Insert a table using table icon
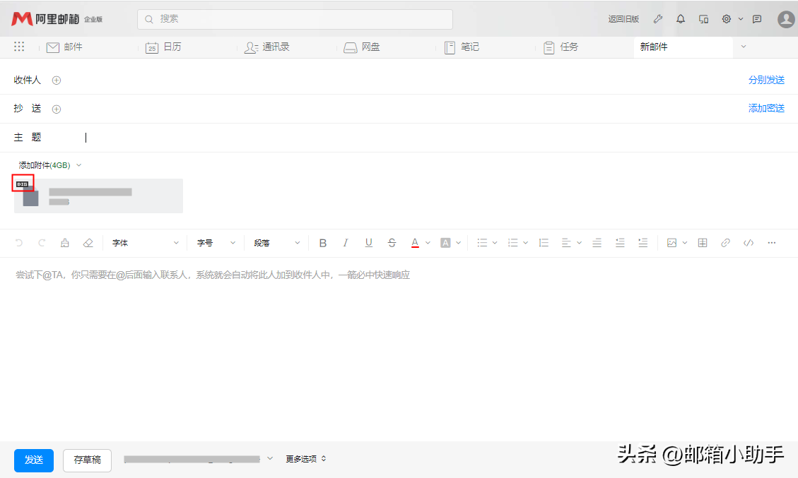The width and height of the screenshot is (798, 478). pos(703,243)
